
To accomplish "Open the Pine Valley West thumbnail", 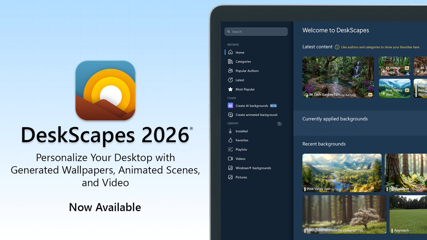I will [395, 88].
